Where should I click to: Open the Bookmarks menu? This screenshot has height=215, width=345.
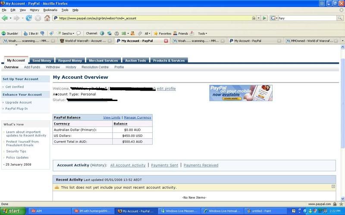(x=50, y=10)
